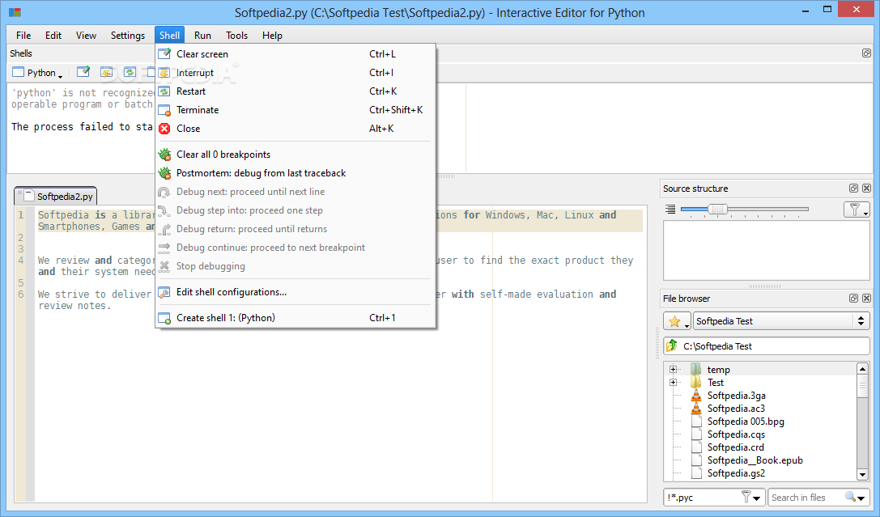
Task: Click the Clear all breakpoints bug icon
Action: click(164, 155)
